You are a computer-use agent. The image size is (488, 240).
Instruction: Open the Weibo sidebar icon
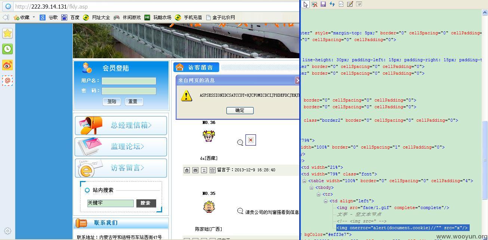(7, 65)
